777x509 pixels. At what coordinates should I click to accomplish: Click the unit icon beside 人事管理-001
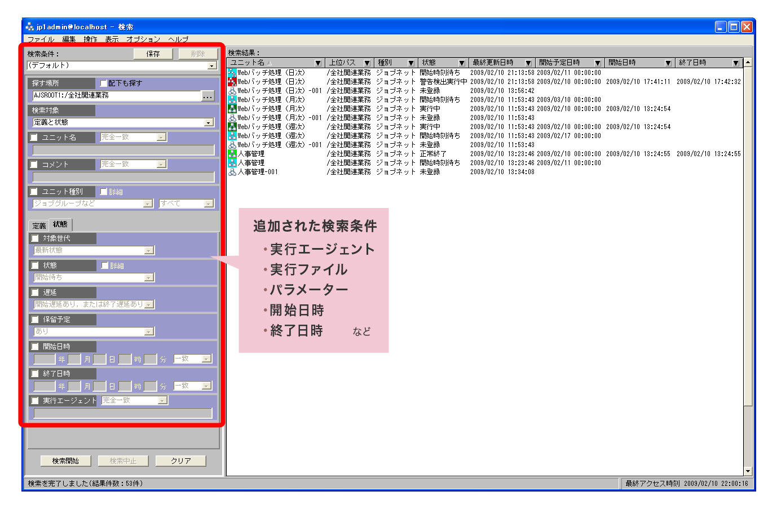coord(232,172)
